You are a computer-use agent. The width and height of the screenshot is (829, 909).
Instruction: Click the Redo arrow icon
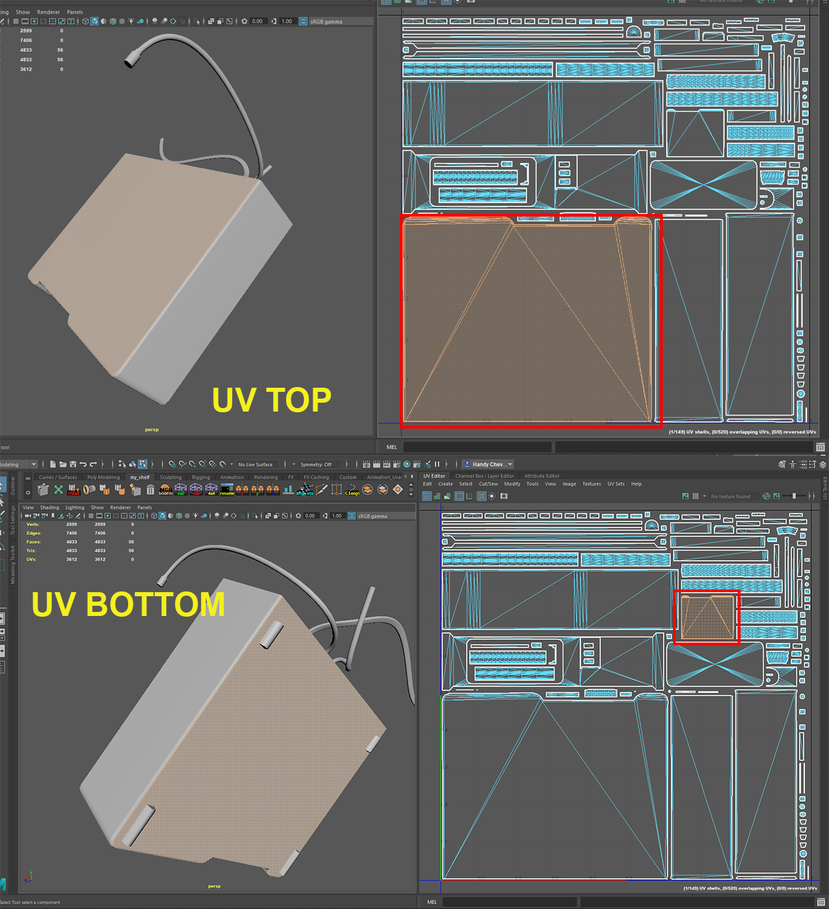[x=93, y=464]
